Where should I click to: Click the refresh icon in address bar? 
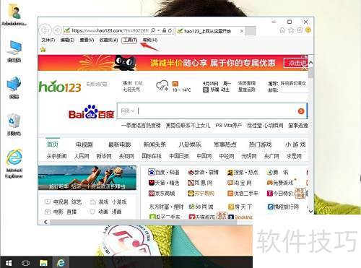click(x=170, y=30)
